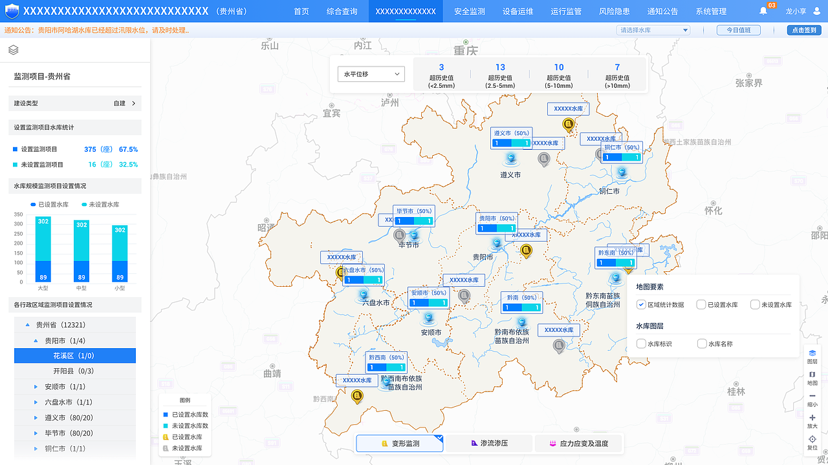This screenshot has width=828, height=465.
Task: Click the yellow reservoir pin in 黔西南
Action: (357, 396)
